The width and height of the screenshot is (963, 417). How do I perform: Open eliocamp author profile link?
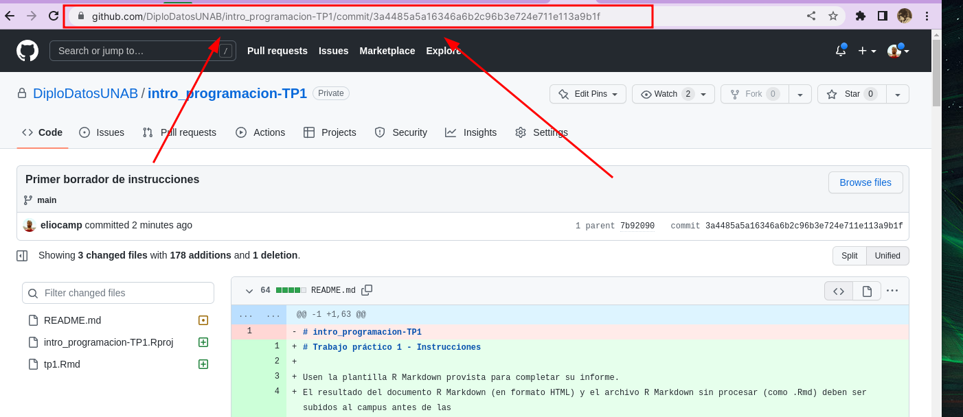pyautogui.click(x=61, y=225)
